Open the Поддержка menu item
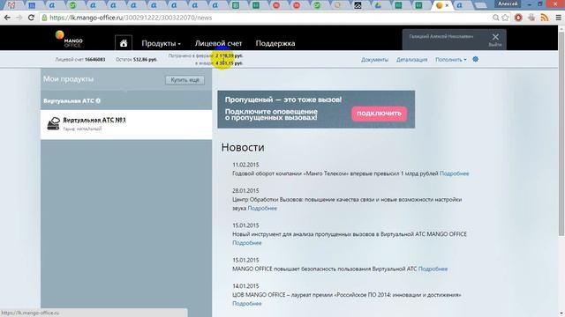Screen dimensions: 565x317 click(x=275, y=43)
